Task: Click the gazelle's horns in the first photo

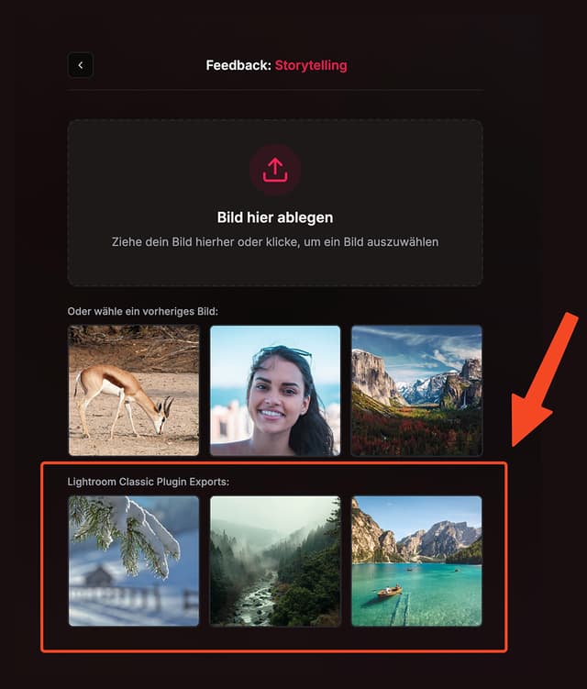Action: (x=169, y=406)
